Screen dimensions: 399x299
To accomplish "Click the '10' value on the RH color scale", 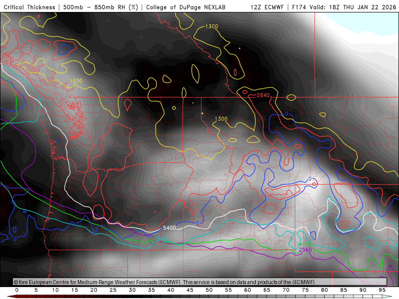I will pos(55,290).
